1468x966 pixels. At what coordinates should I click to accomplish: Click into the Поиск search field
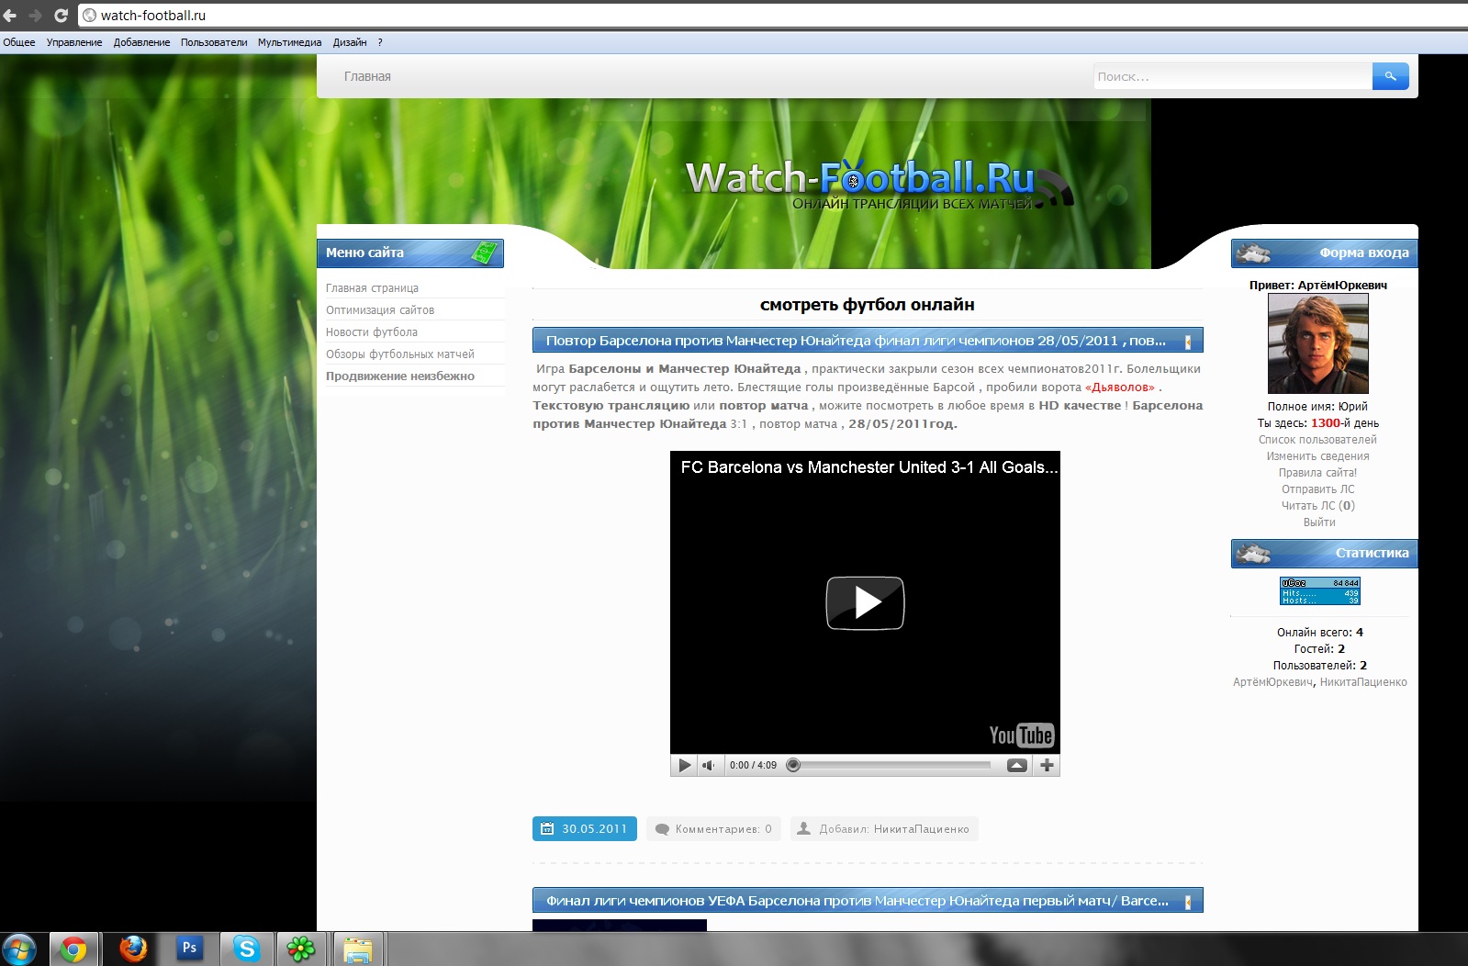pyautogui.click(x=1232, y=76)
